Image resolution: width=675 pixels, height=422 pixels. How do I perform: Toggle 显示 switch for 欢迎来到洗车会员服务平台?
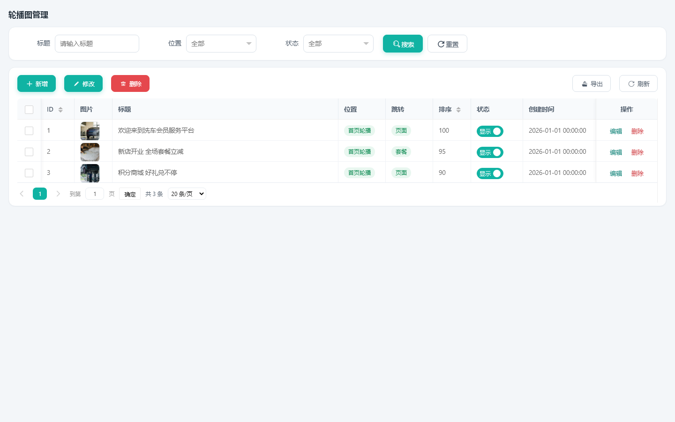tap(490, 131)
